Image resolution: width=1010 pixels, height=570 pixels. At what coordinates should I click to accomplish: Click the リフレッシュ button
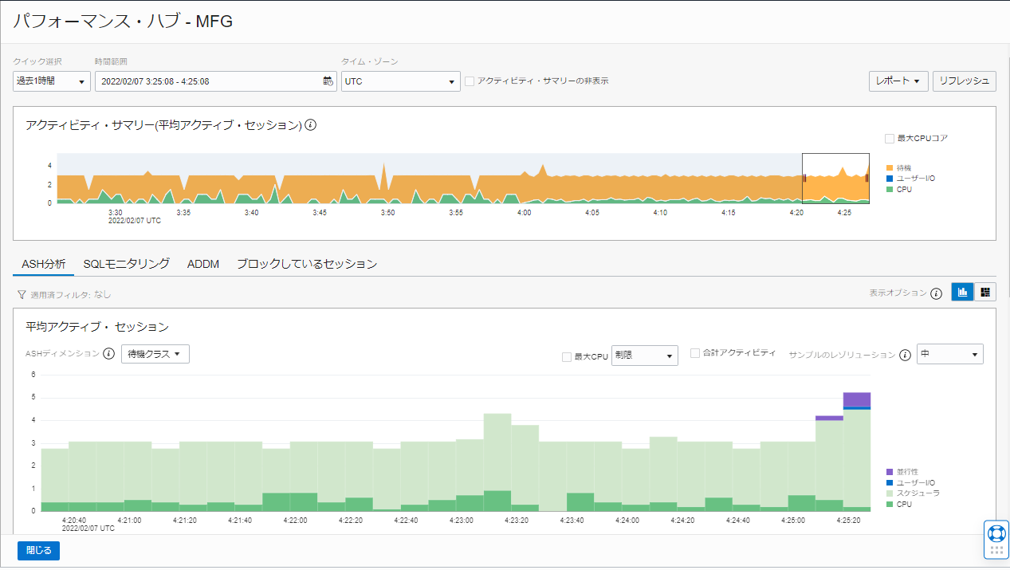click(965, 81)
